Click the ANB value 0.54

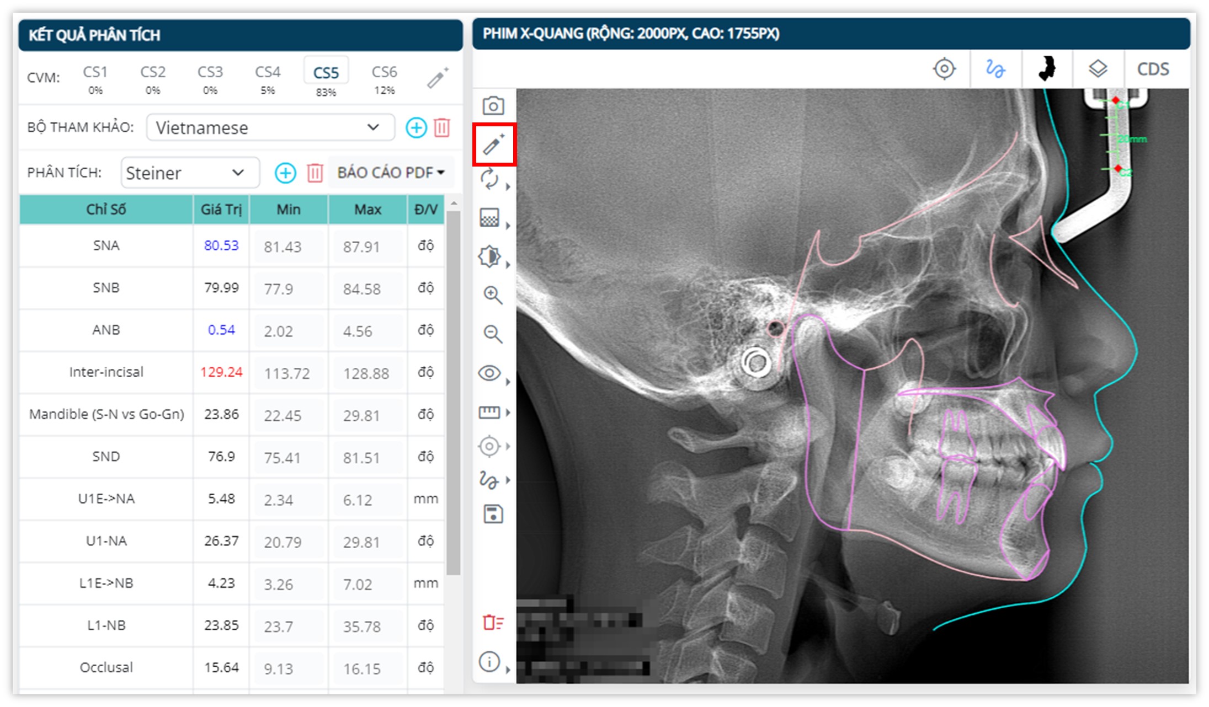[x=221, y=330]
